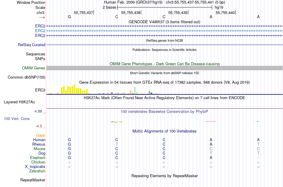Viewport: 283px width, 187px height.
Task: Click the Elephant species label
Action: [38, 158]
